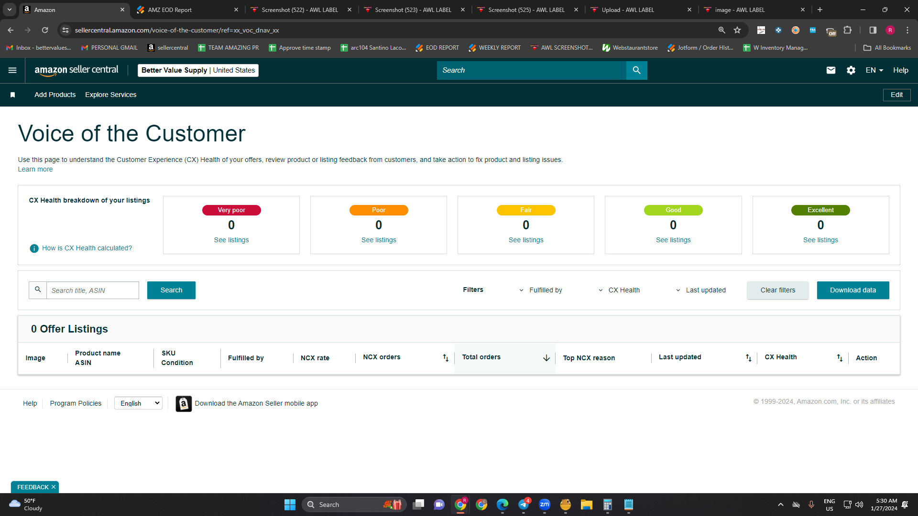Sort the table by NCX orders
Viewport: 918px width, 516px height.
click(x=446, y=358)
